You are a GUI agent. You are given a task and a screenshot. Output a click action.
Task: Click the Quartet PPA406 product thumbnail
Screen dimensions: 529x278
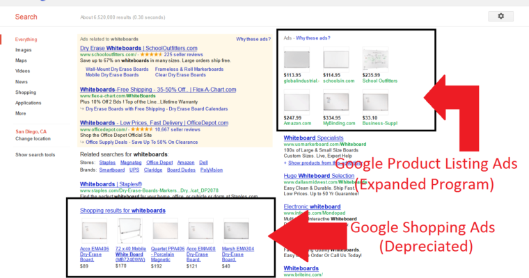click(166, 231)
